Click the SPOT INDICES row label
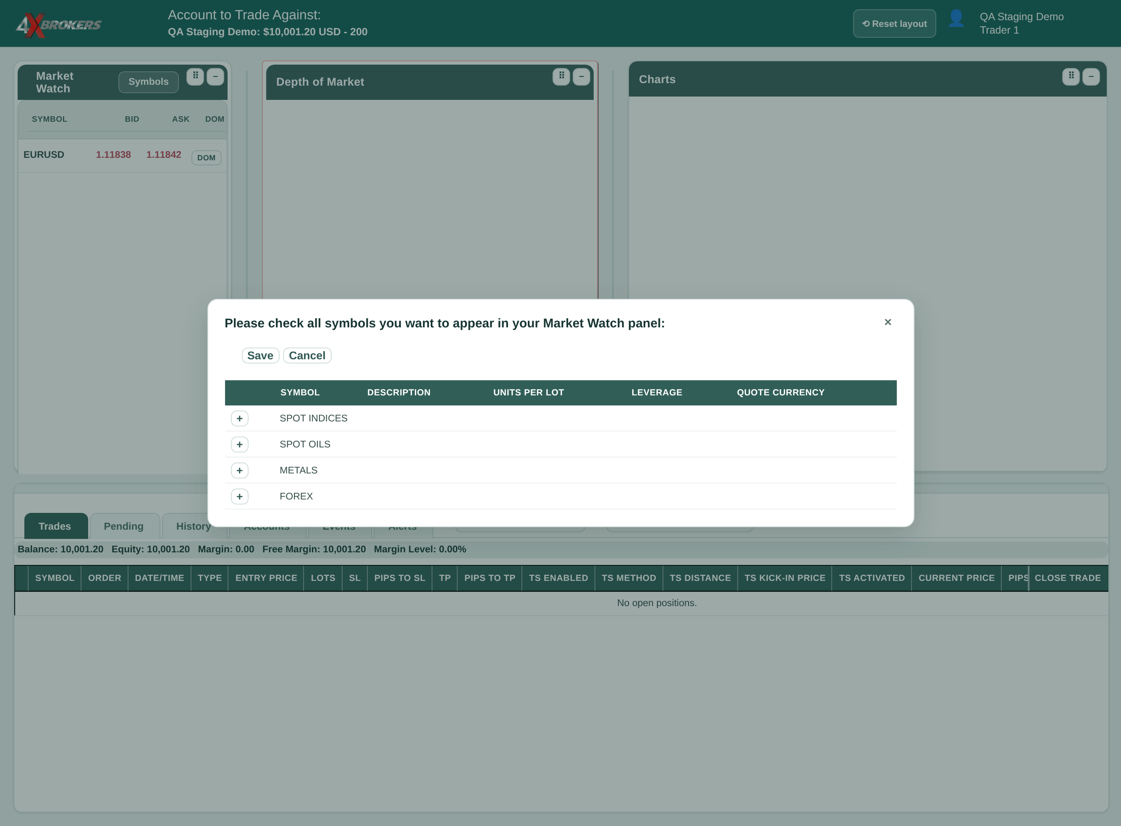 (x=314, y=418)
